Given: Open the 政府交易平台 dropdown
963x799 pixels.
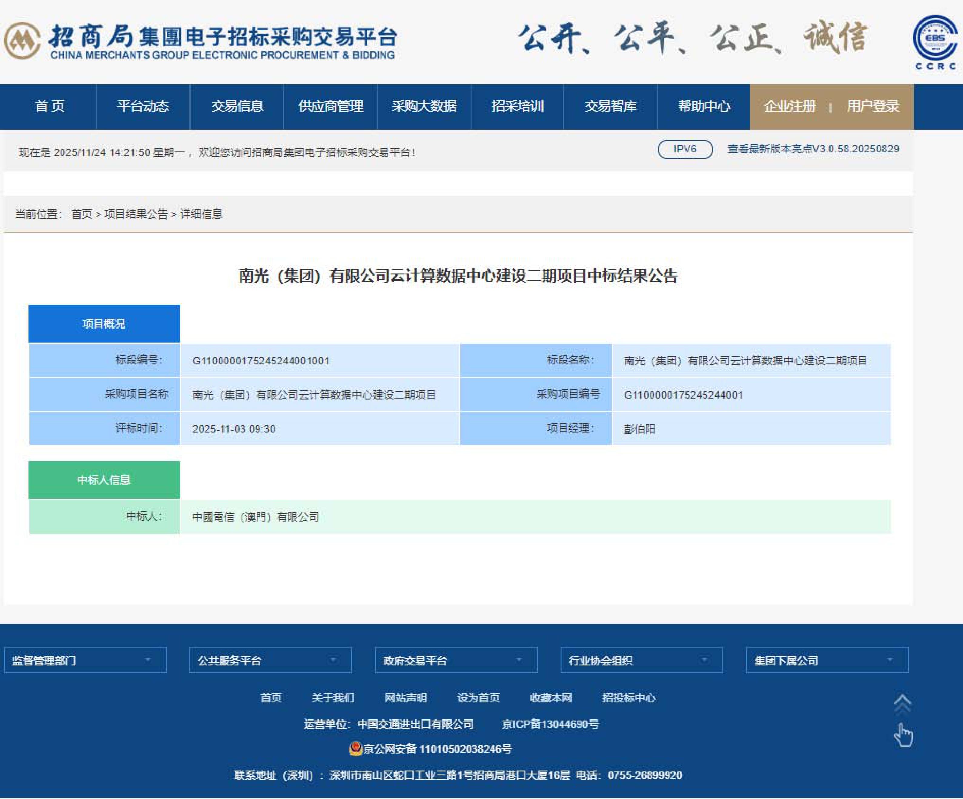Looking at the screenshot, I should (456, 660).
